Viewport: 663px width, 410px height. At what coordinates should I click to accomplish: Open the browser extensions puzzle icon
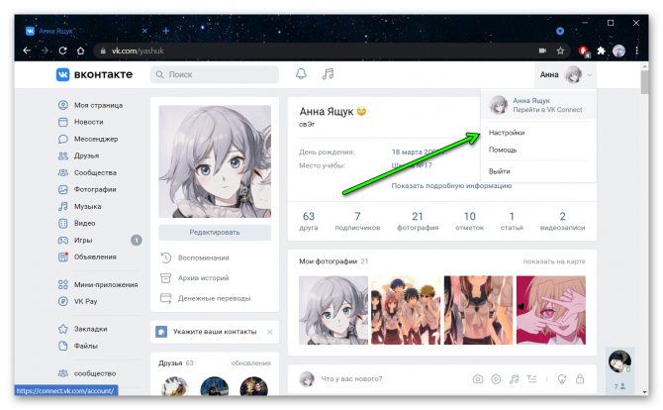(601, 51)
